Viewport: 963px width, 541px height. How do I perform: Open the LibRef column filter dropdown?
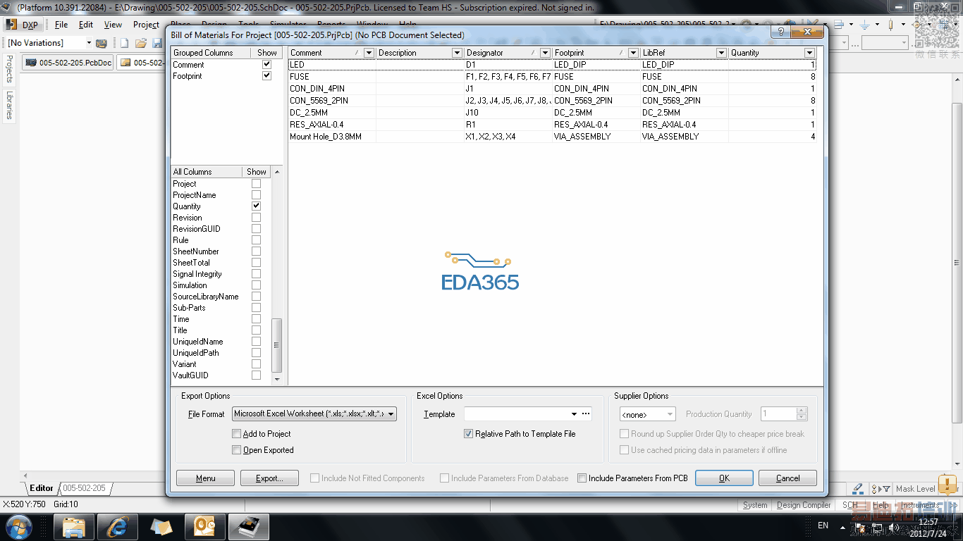pos(721,53)
